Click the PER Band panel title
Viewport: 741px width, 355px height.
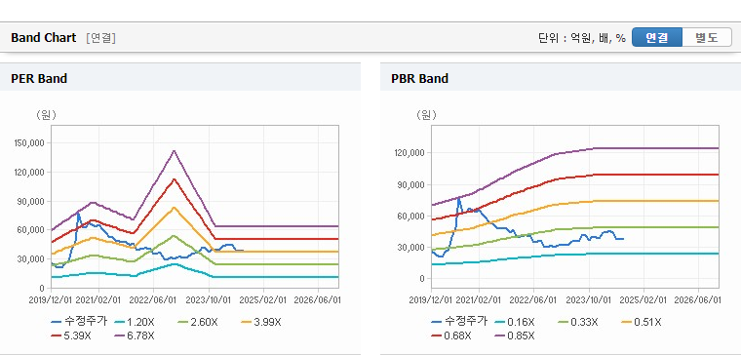pos(39,78)
